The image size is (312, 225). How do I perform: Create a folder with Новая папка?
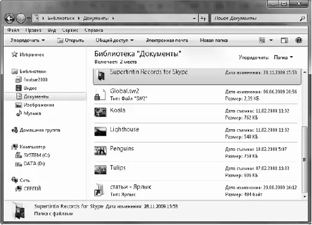coord(214,40)
